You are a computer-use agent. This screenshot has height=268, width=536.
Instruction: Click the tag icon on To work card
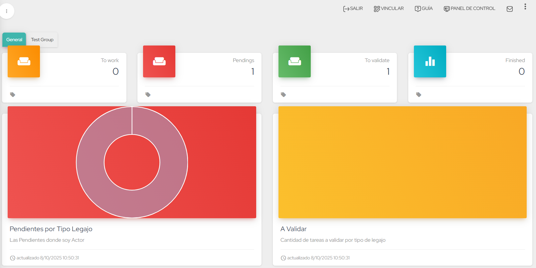coord(13,95)
